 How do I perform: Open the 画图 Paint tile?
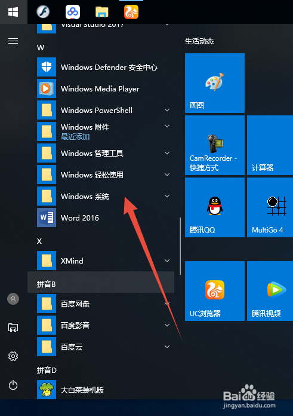click(215, 83)
